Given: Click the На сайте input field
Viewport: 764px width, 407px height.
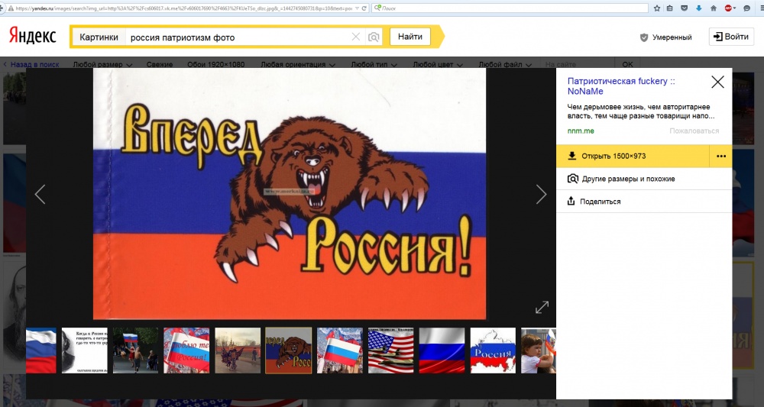Looking at the screenshot, I should 576,64.
